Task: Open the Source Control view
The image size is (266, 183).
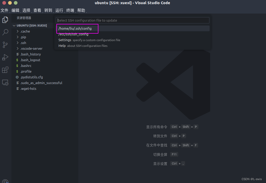Action: [x=5, y=45]
